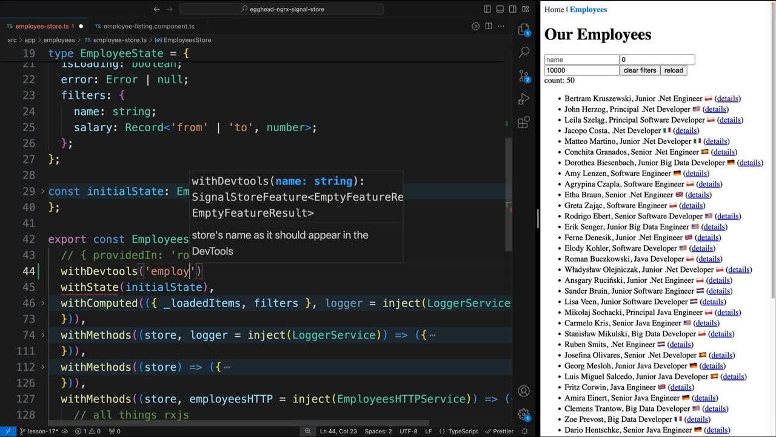The image size is (776, 437).
Task: Open the Run and Debug view
Action: pyautogui.click(x=524, y=99)
